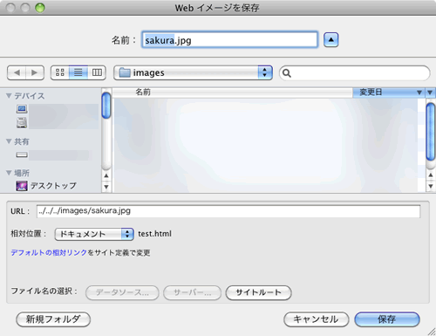
Task: Select the hard disk icon in sidebar
Action: [x=22, y=122]
